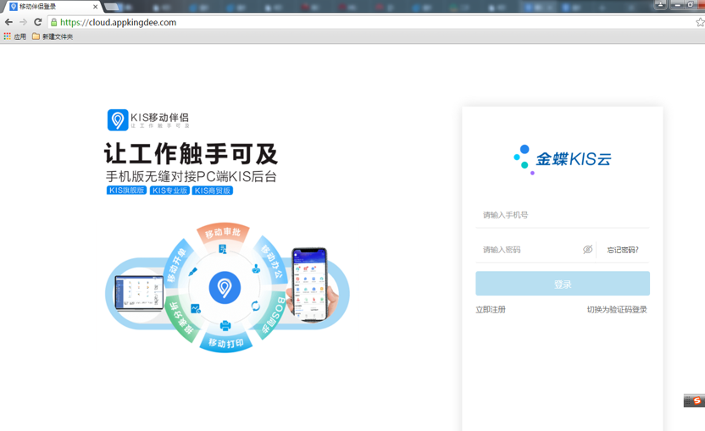Switch to 切换为验证码登录
705x431 pixels.
coord(617,309)
